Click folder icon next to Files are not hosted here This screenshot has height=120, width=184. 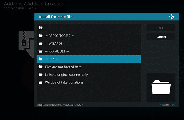[41, 67]
